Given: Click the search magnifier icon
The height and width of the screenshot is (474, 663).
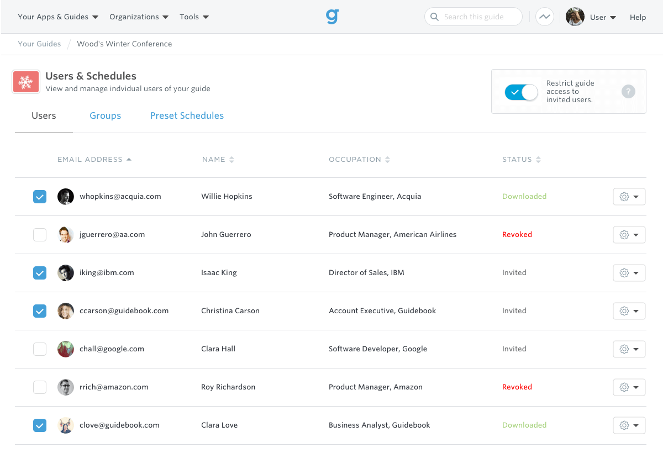Looking at the screenshot, I should tap(434, 17).
